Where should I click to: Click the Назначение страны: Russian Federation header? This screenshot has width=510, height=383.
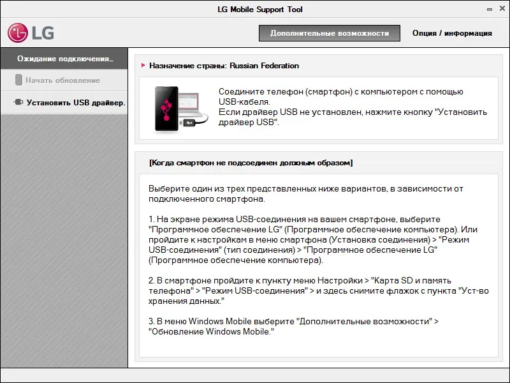(x=224, y=66)
